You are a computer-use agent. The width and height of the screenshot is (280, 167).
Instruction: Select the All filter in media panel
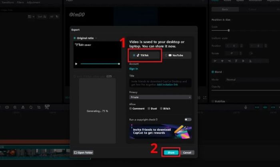point(52,17)
